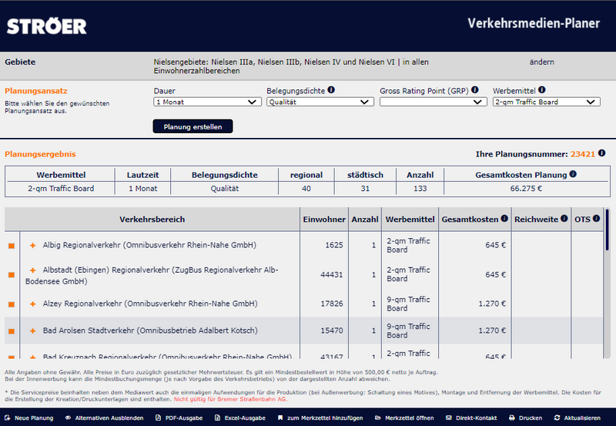This screenshot has width=616, height=426.
Task: Click the info icon next to Werbemittel dropdown label
Action: (542, 90)
